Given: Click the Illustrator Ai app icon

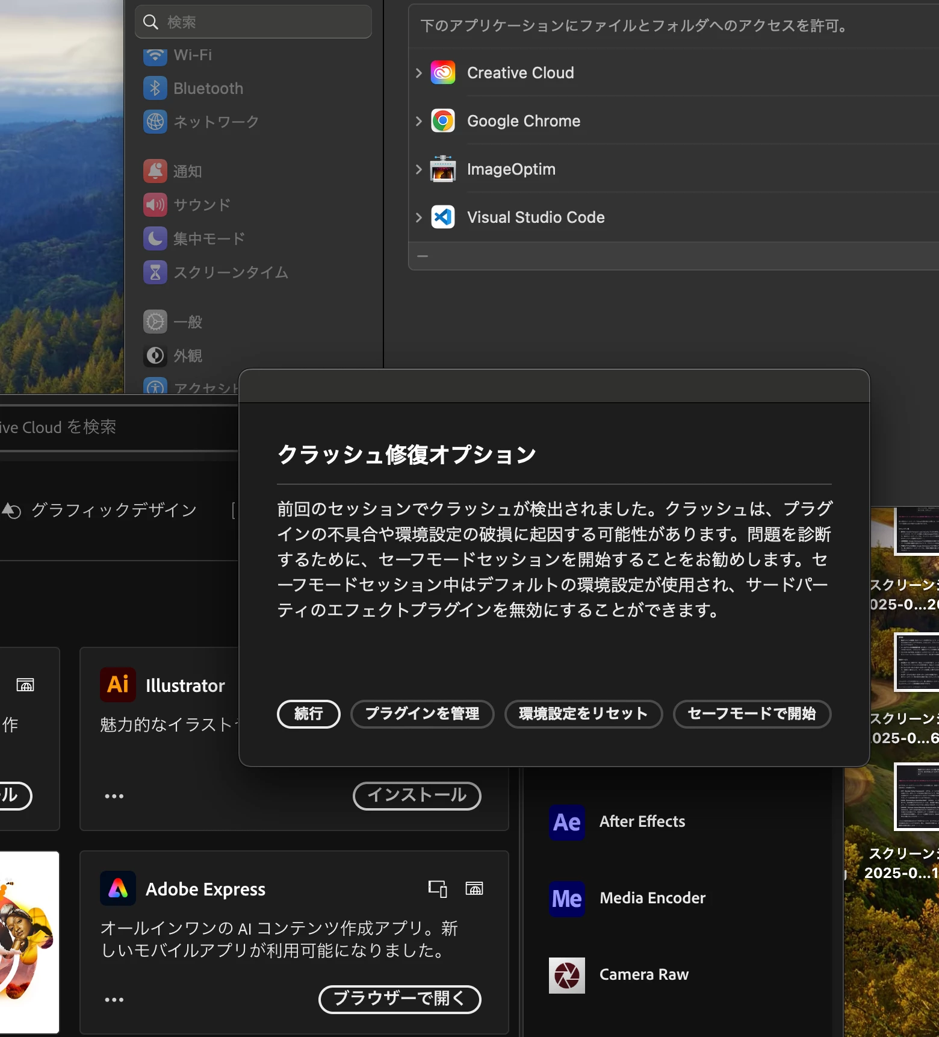Looking at the screenshot, I should [x=118, y=685].
